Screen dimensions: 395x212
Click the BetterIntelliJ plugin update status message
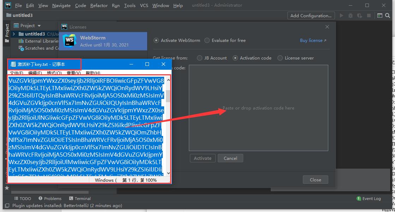point(67,205)
